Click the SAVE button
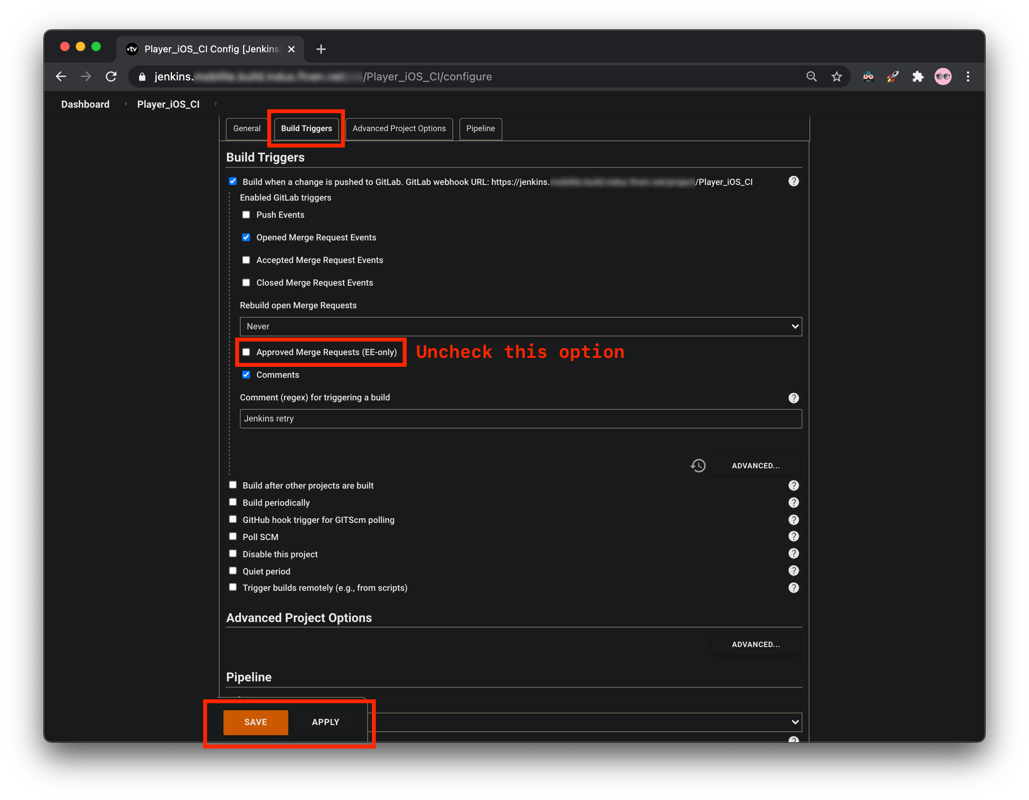The height and width of the screenshot is (800, 1029). [x=255, y=722]
